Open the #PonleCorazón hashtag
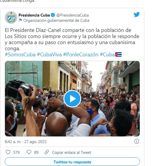Viewport: 156px width, 166px height. point(81,55)
